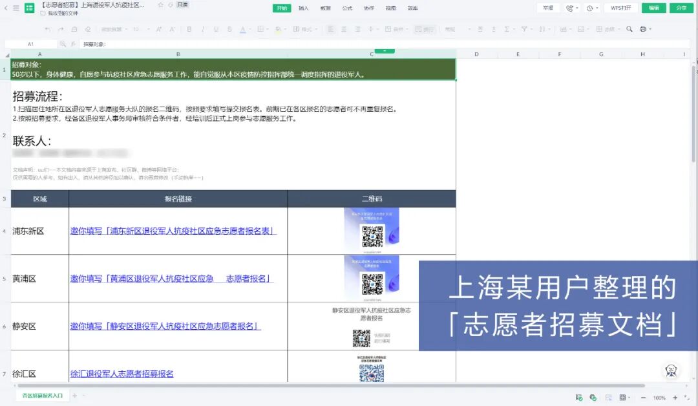Open the 协作 ribbon tab
The height and width of the screenshot is (406, 698).
click(369, 8)
